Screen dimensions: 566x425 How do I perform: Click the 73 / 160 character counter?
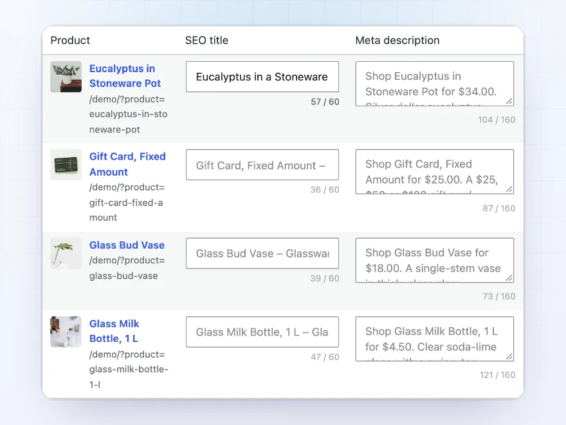[499, 296]
